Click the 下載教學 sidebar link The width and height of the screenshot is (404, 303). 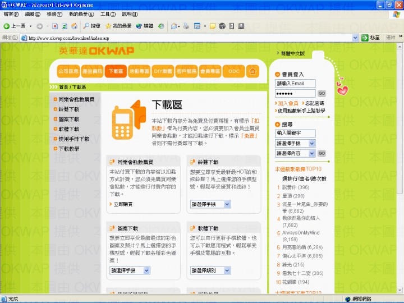pyautogui.click(x=69, y=149)
